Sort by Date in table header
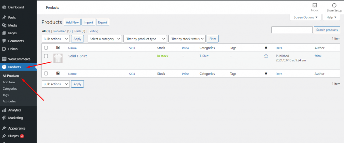 [279, 48]
